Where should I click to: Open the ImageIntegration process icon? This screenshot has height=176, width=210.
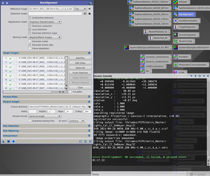(x=186, y=27)
